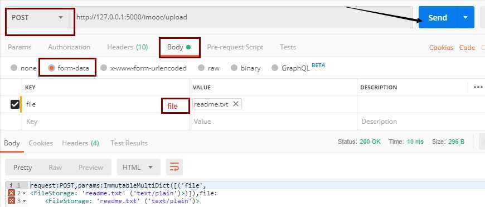Screen dimensions: 485x207
Task: Select the binary body type radio button
Action: [x=234, y=68]
